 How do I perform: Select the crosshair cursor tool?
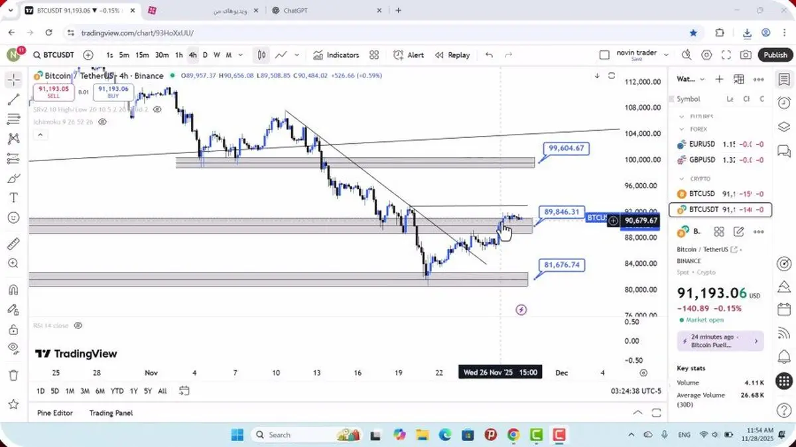pyautogui.click(x=13, y=80)
